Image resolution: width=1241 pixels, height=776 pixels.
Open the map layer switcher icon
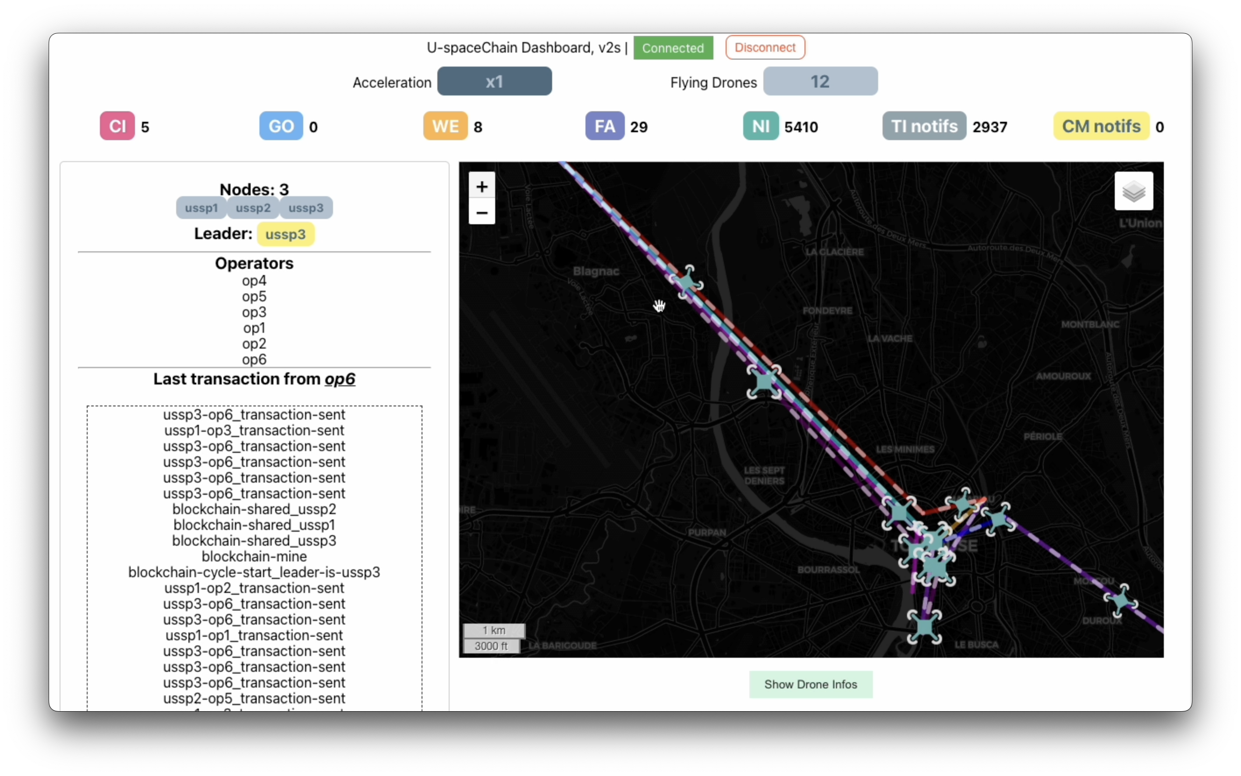click(x=1134, y=192)
